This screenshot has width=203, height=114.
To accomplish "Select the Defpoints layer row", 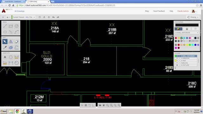I will [x=186, y=63].
